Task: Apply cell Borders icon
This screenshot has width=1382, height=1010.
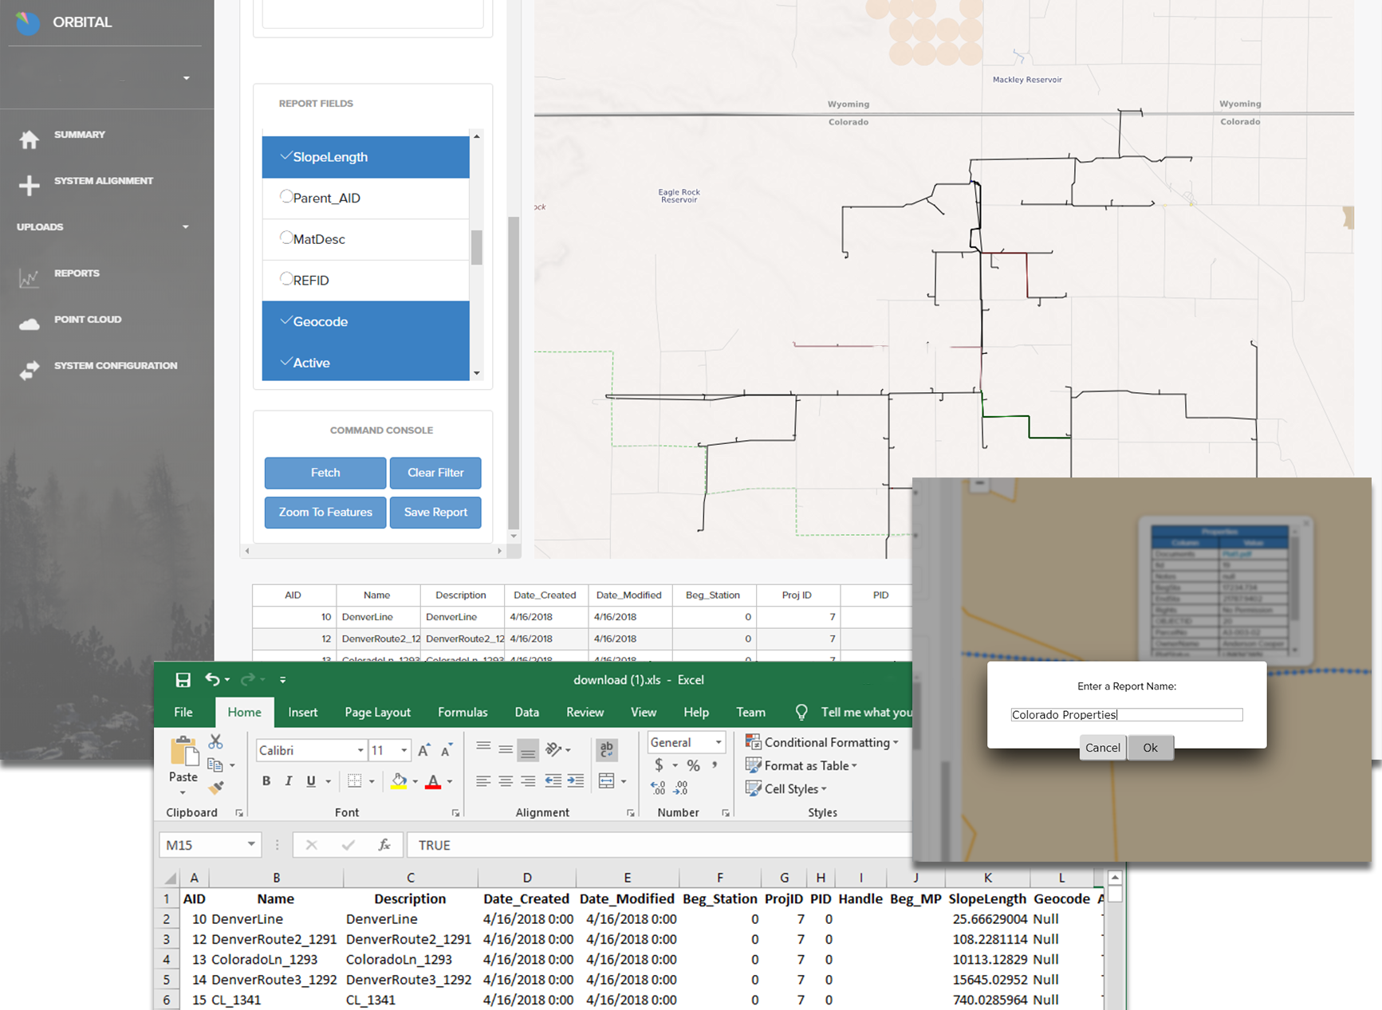Action: [x=355, y=781]
